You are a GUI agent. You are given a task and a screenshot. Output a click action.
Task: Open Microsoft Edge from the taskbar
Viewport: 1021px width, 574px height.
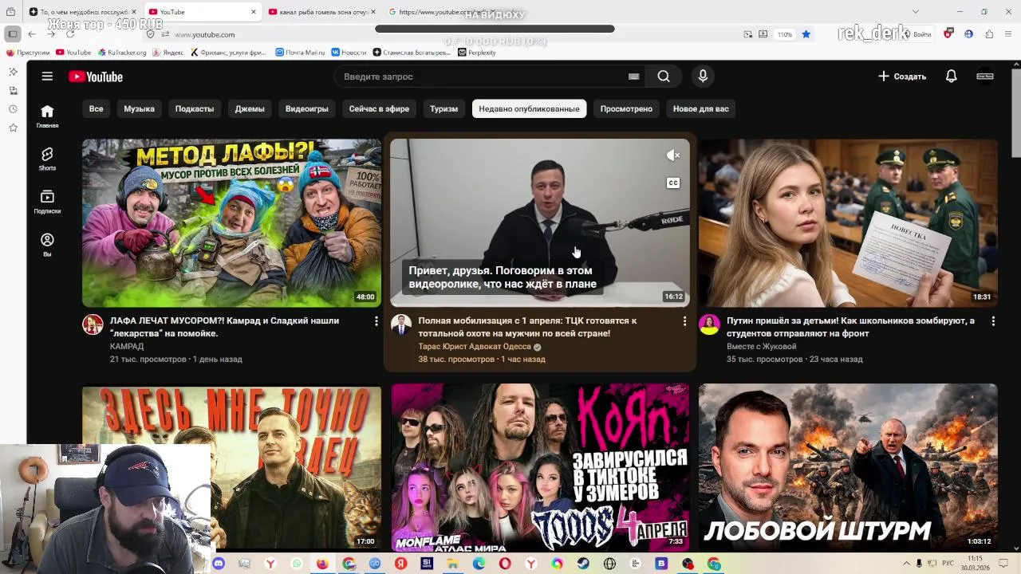[x=479, y=564]
